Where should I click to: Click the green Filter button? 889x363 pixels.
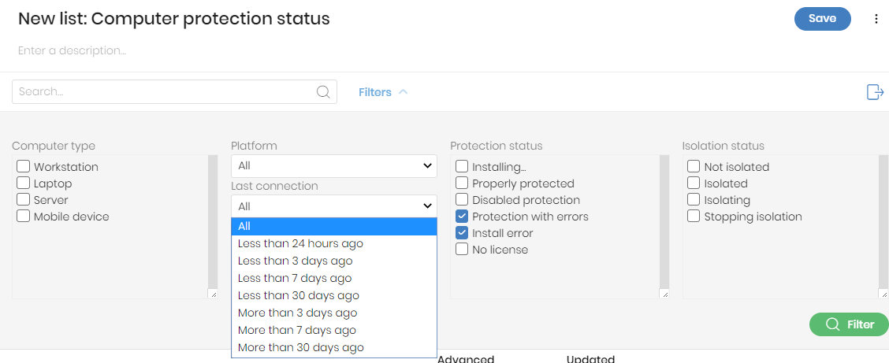pyautogui.click(x=849, y=324)
